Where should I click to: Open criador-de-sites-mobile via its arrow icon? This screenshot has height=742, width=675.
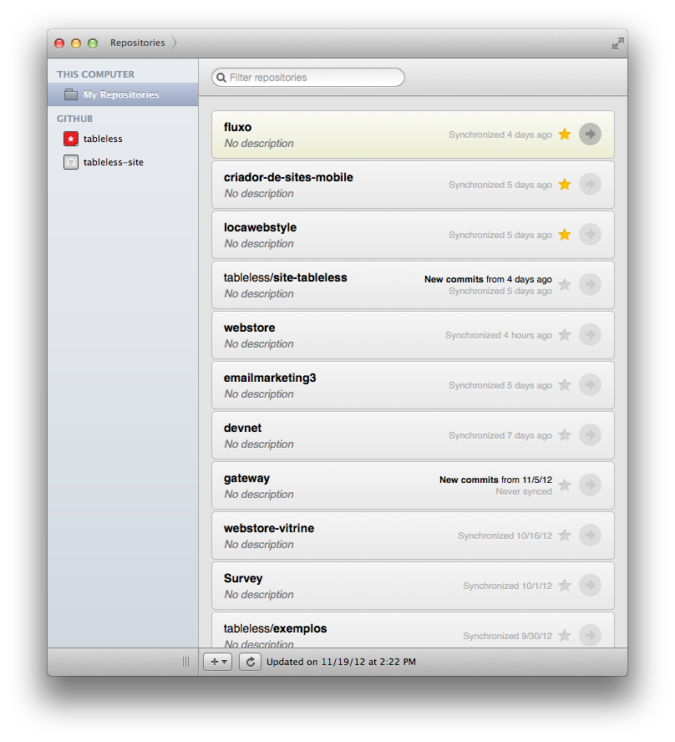point(590,185)
